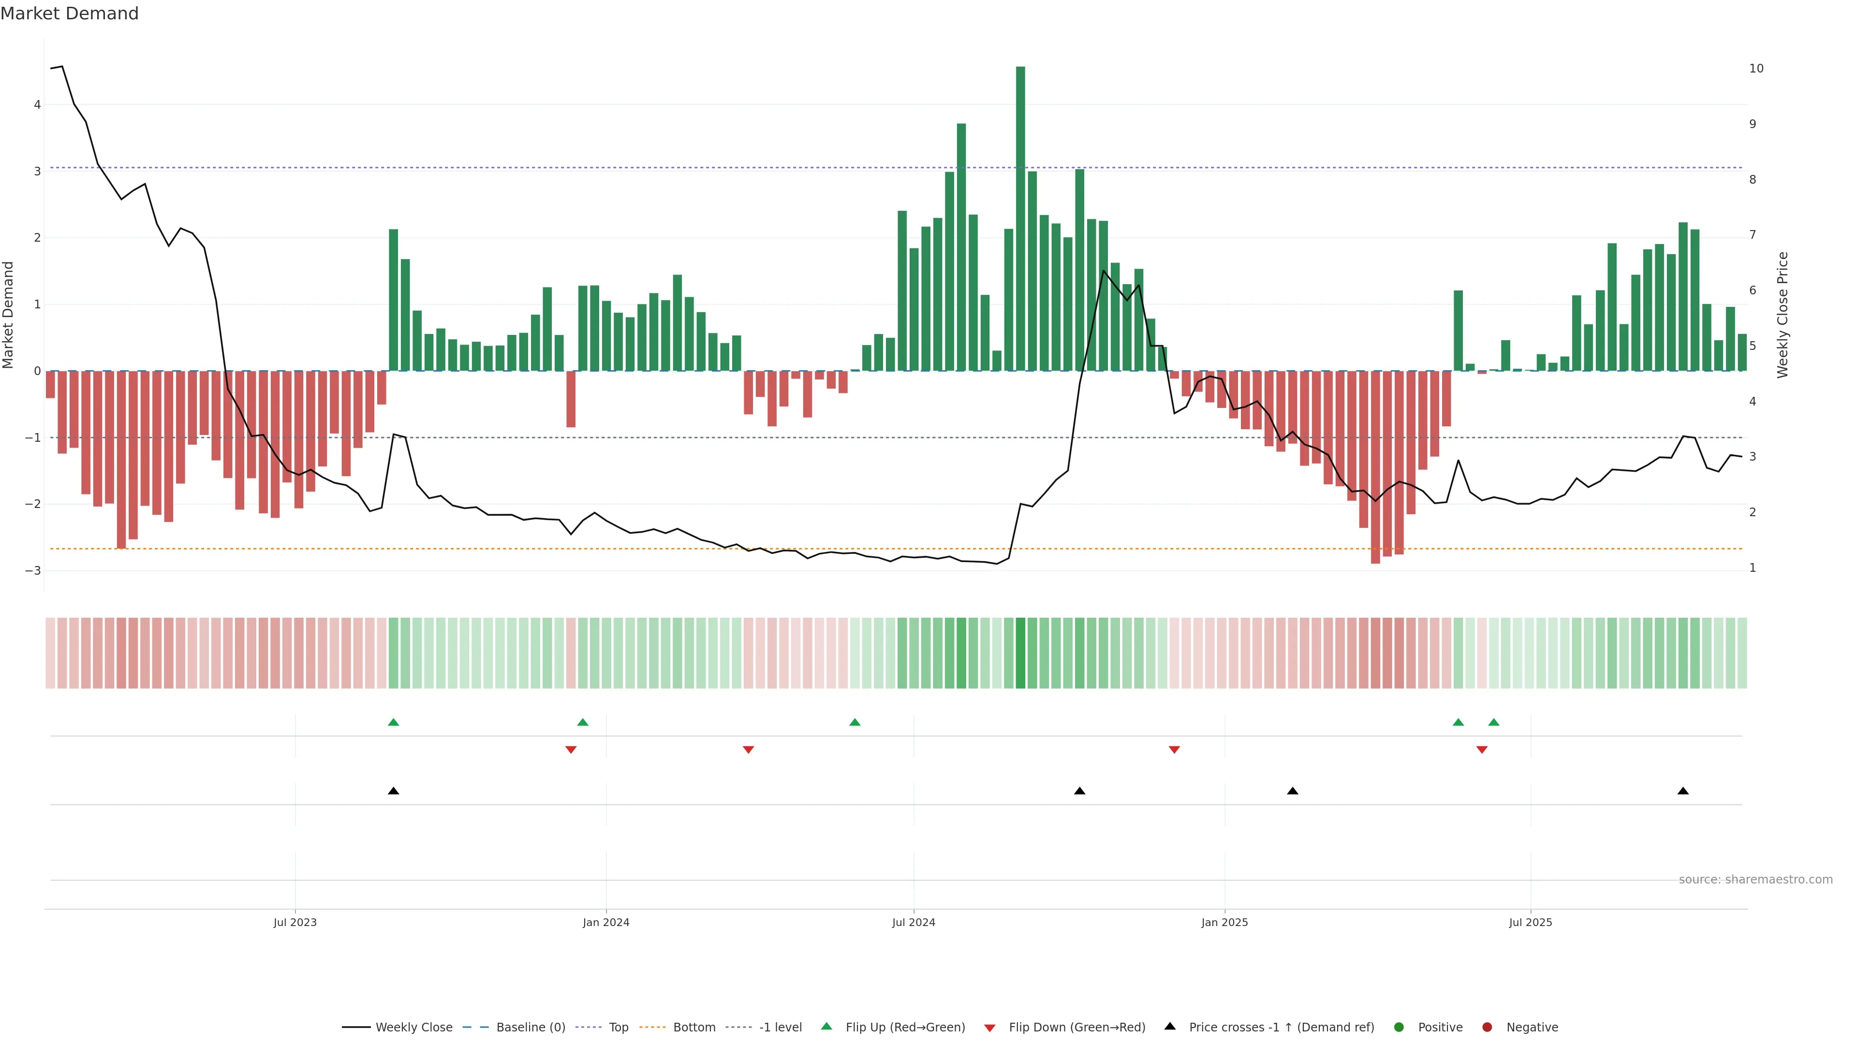
Task: Click the Market Demand chart title
Action: coord(69,14)
